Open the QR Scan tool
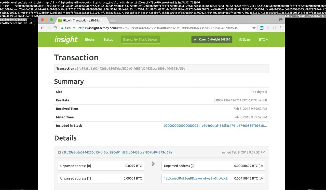 (x=244, y=39)
